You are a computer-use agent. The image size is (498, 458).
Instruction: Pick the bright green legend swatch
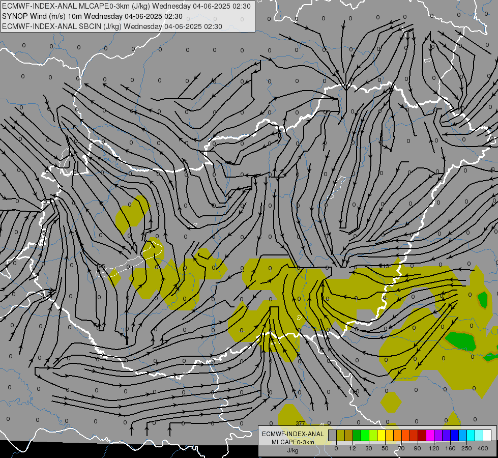click(365, 435)
